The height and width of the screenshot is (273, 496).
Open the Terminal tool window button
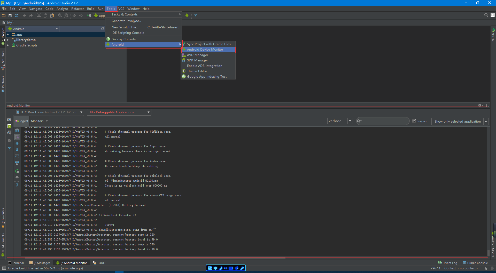pyautogui.click(x=16, y=263)
